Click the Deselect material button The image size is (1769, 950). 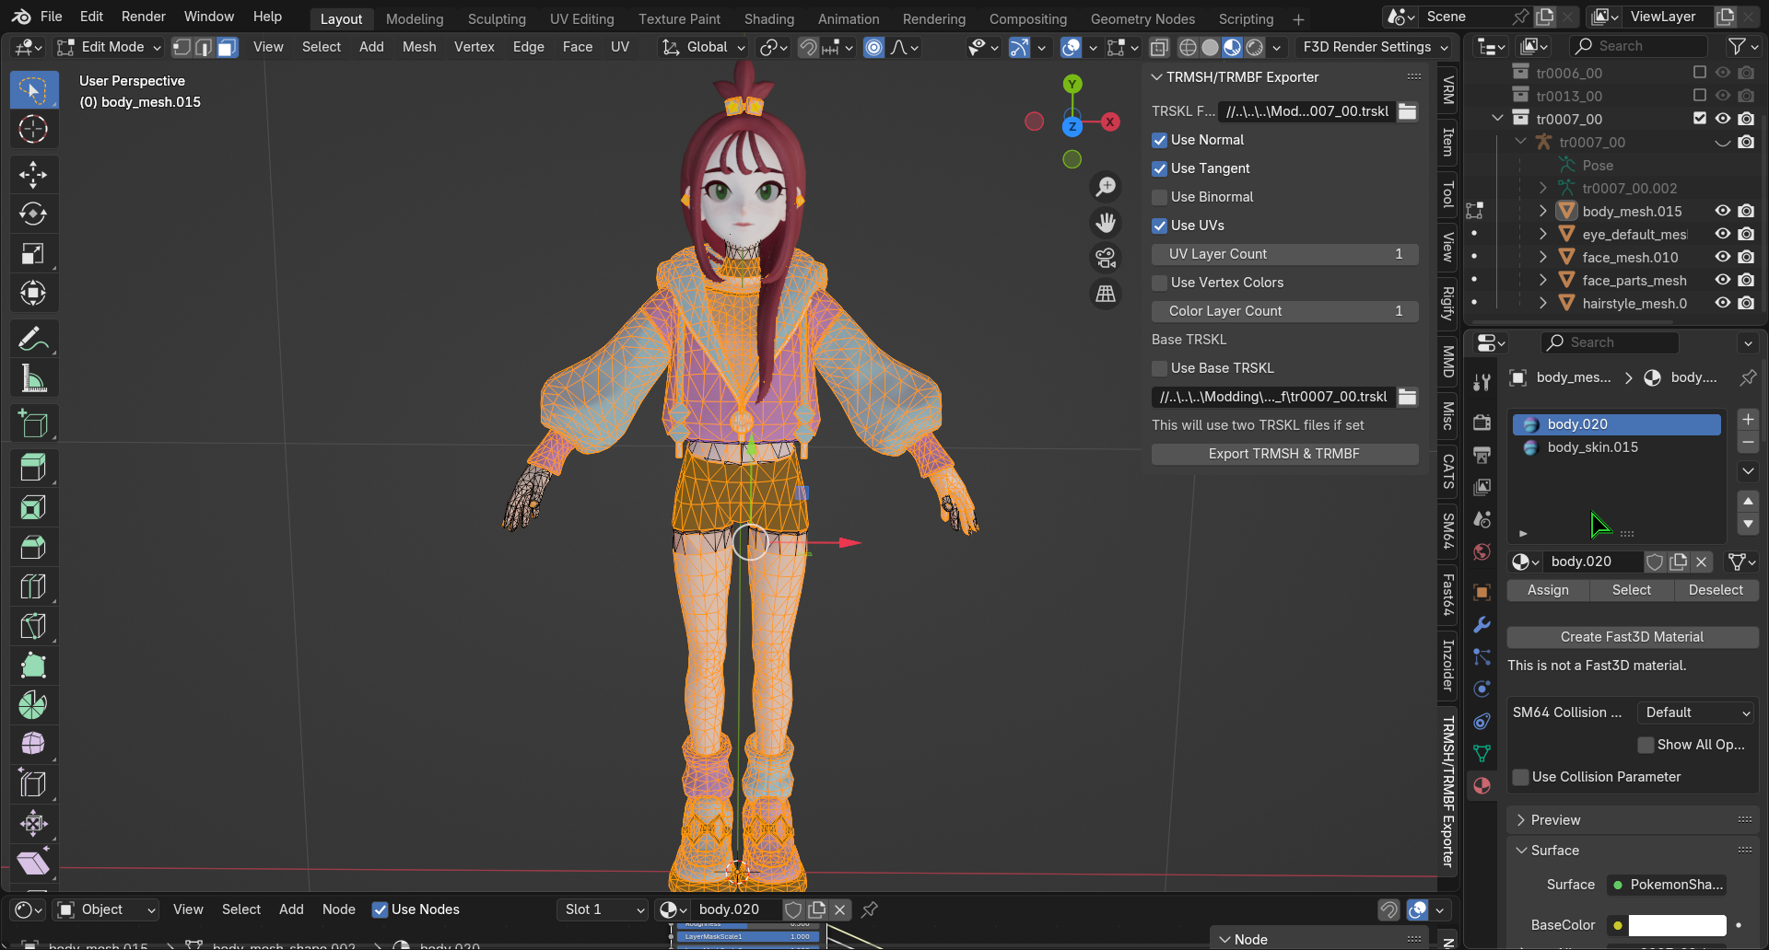point(1716,590)
